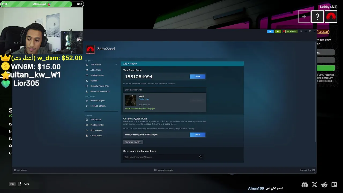
Task: Select Add a Friend in sidebar
Action: tap(96, 70)
